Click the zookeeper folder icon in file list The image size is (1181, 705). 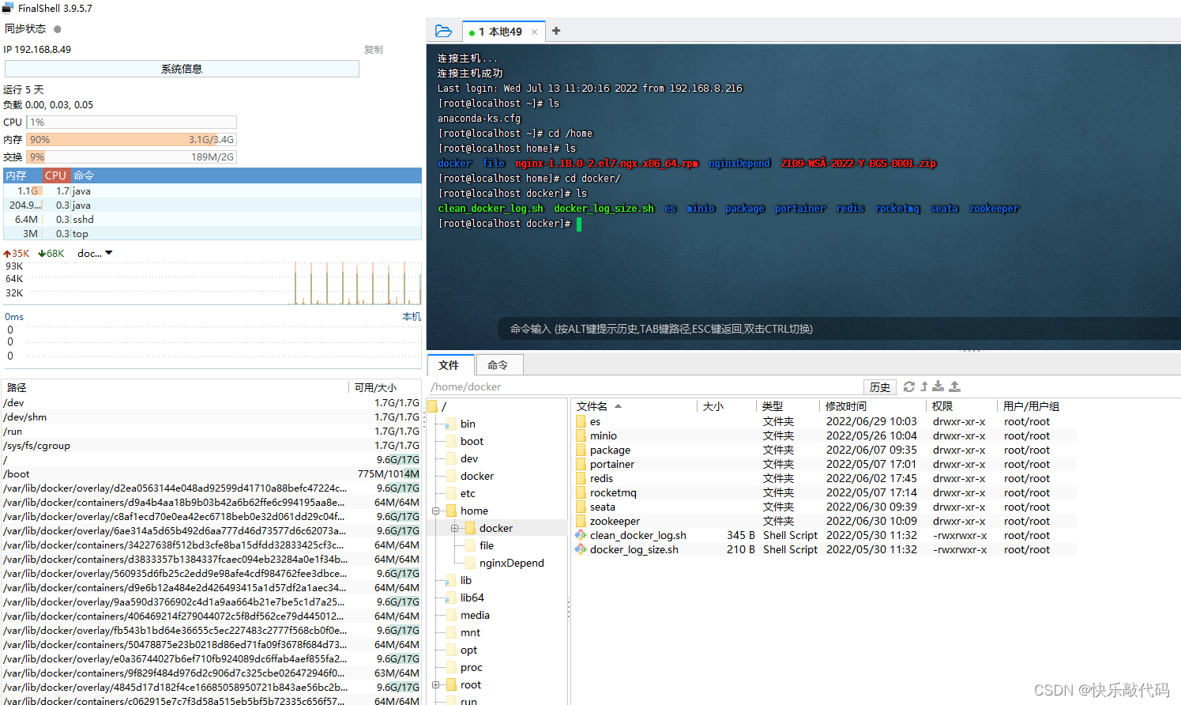pos(581,521)
